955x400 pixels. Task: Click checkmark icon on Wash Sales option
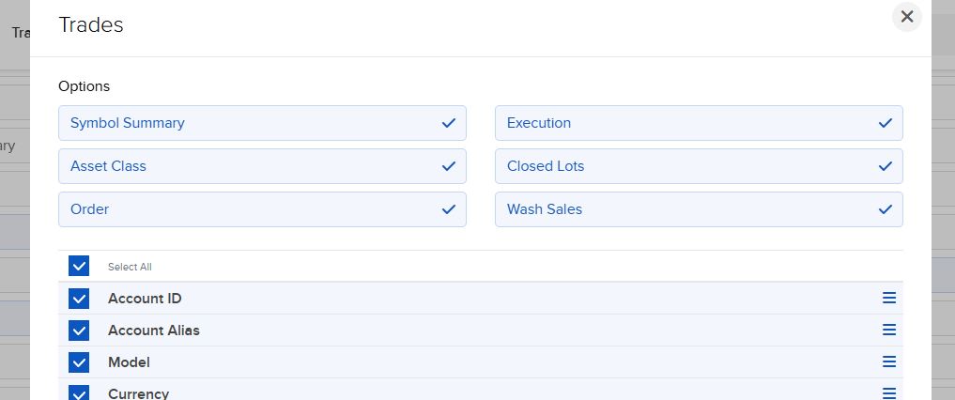pyautogui.click(x=885, y=209)
